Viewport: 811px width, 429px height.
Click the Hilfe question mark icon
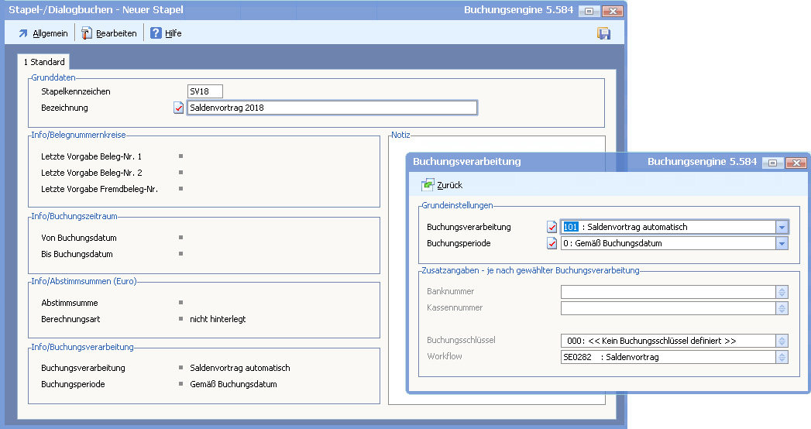click(156, 33)
